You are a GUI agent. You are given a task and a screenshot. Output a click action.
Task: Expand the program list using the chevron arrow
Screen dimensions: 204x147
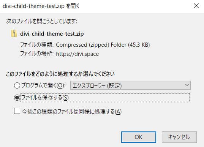pos(187,85)
